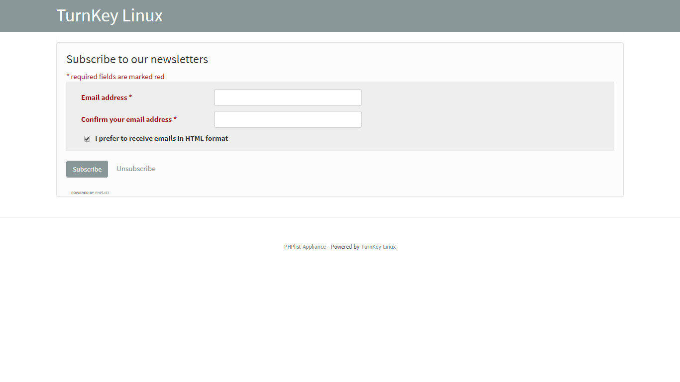Image resolution: width=680 pixels, height=382 pixels.
Task: Select the 'Subscribe to our newsletters' heading
Action: tap(137, 59)
